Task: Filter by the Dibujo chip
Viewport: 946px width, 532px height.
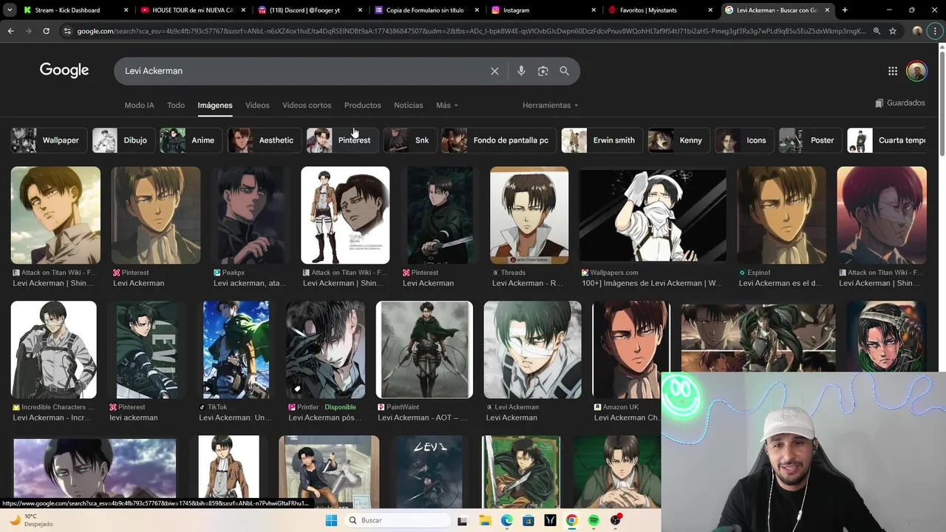Action: (x=123, y=140)
